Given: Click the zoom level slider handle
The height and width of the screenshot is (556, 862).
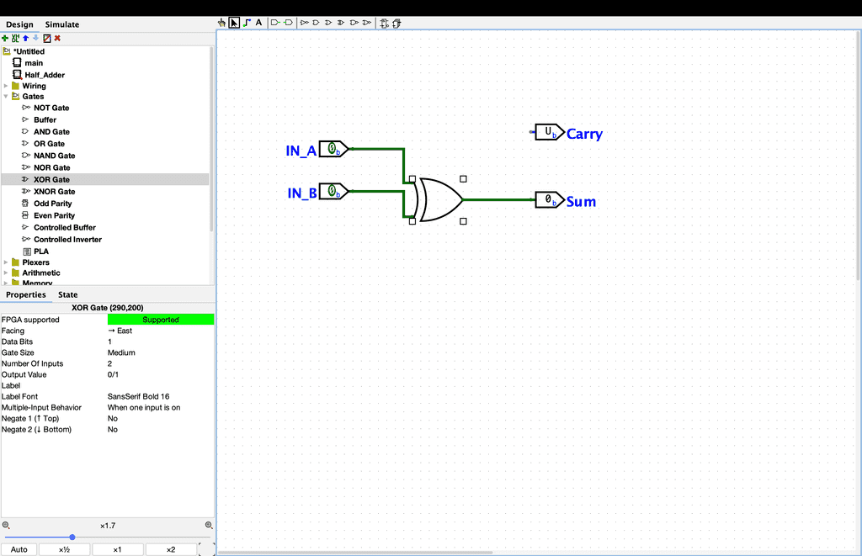Looking at the screenshot, I should 72,537.
